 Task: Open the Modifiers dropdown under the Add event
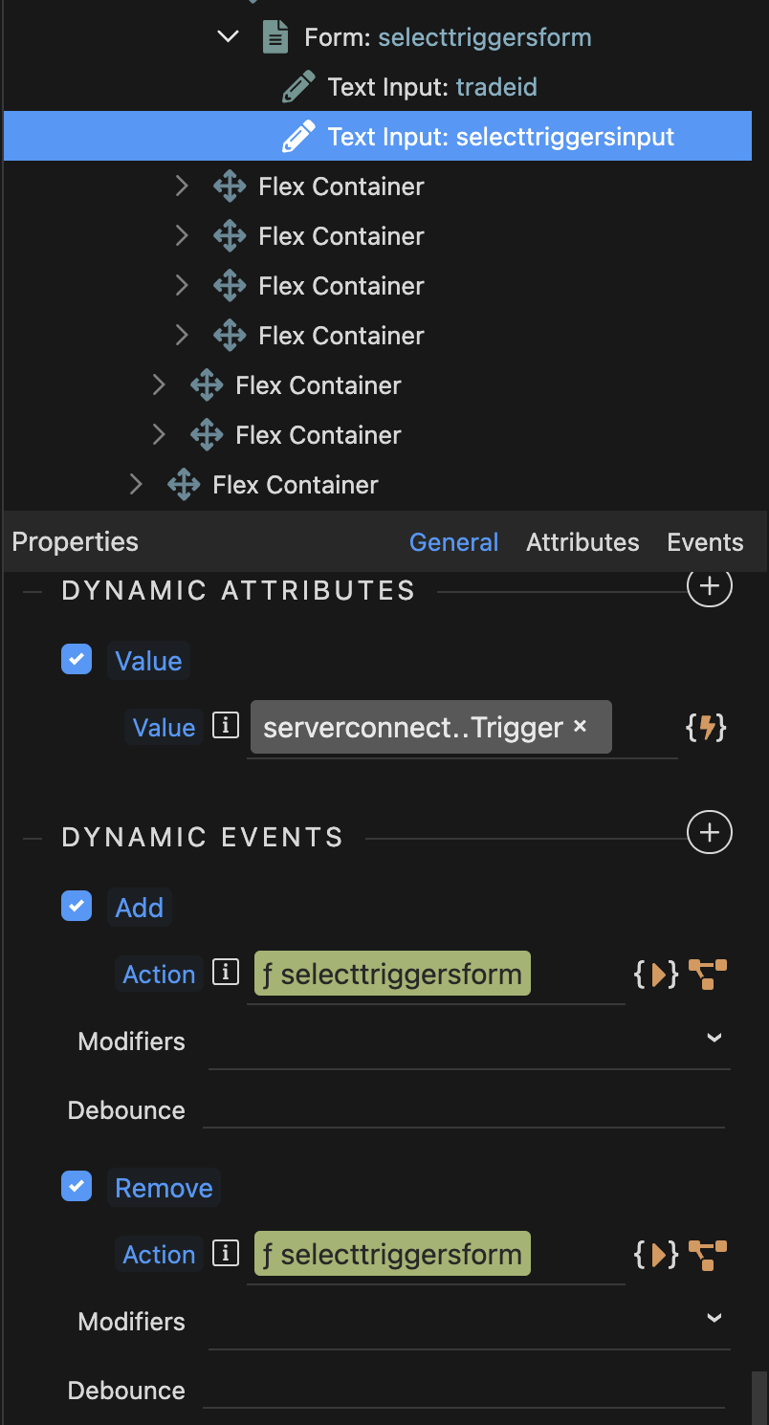click(x=714, y=1039)
